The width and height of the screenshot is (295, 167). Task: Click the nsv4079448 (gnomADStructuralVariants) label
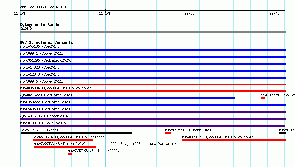139,144
